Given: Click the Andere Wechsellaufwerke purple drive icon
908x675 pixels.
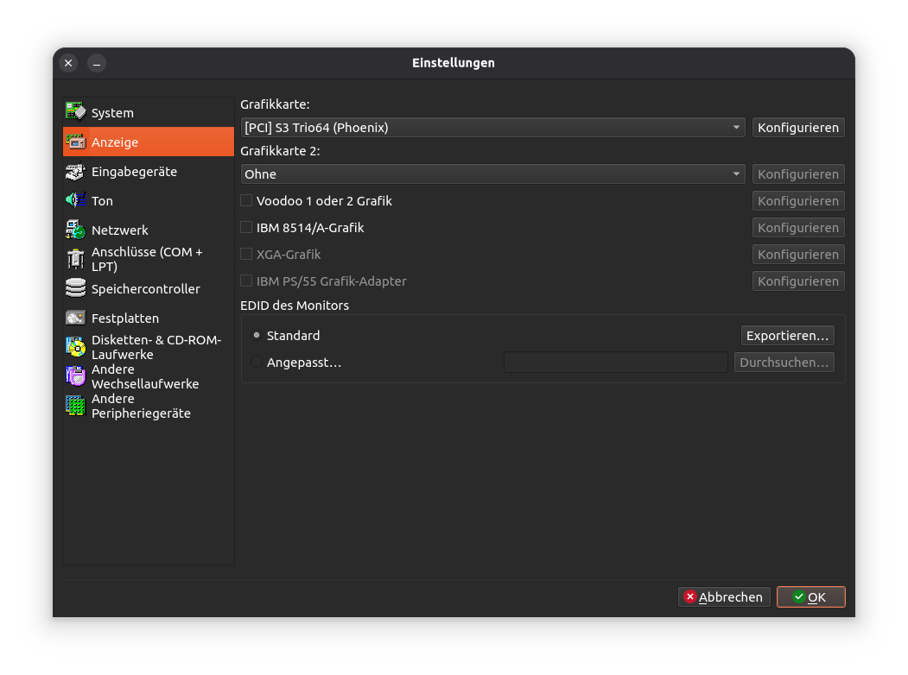Looking at the screenshot, I should tap(75, 376).
